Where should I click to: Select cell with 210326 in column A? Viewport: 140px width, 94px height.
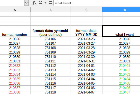[x=15, y=39]
